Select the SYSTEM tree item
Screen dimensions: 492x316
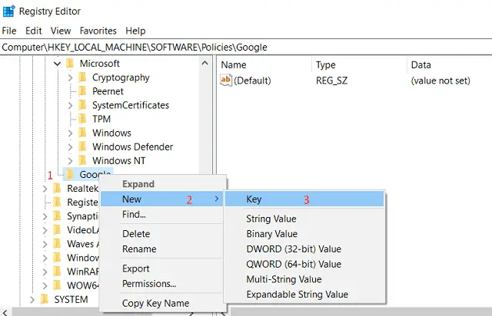tap(71, 299)
